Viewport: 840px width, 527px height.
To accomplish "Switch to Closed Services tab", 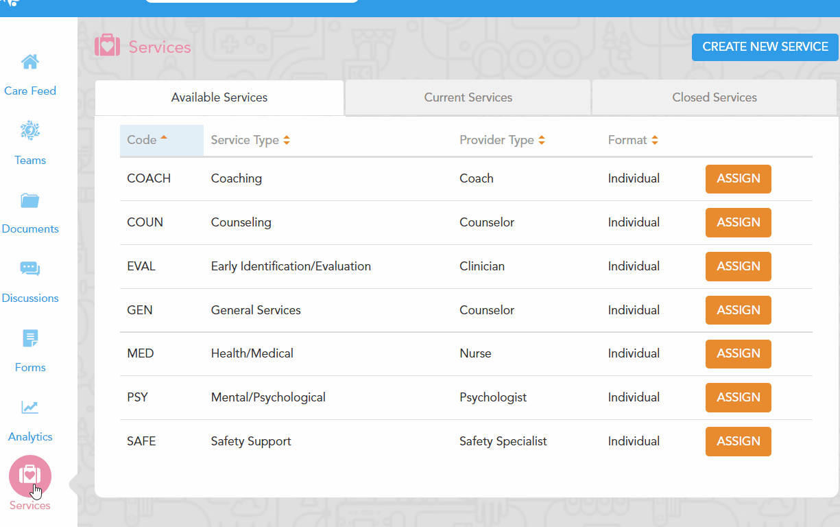I will point(715,97).
